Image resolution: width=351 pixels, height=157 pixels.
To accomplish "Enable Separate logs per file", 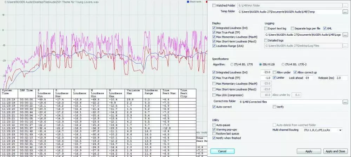I will click(x=292, y=29).
